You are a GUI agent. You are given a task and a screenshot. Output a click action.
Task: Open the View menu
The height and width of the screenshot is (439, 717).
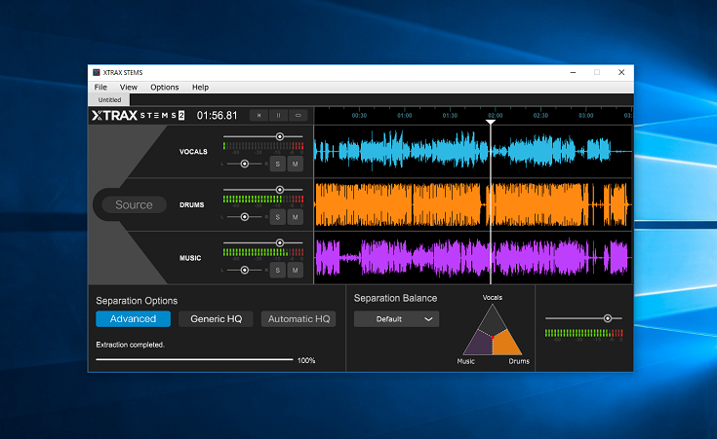pos(129,88)
